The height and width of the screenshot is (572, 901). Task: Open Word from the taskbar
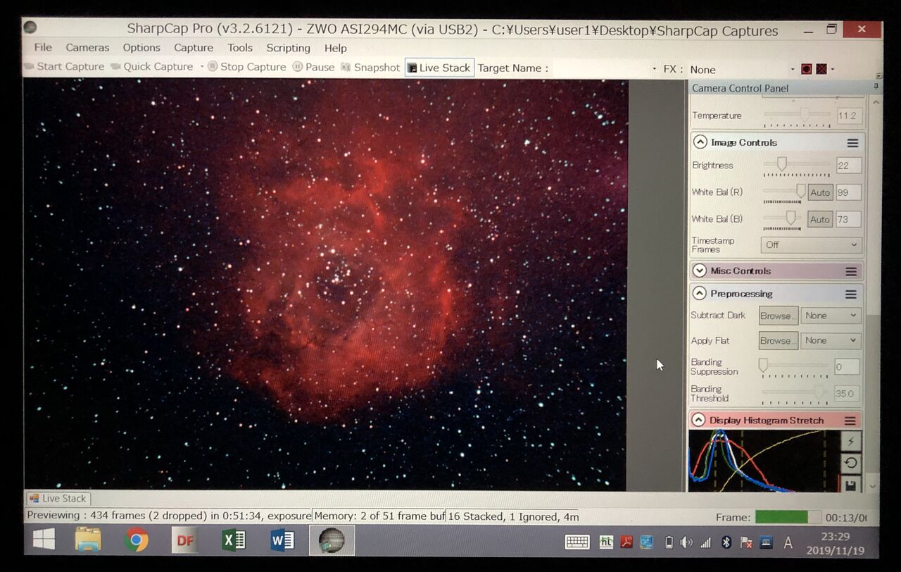pyautogui.click(x=282, y=540)
